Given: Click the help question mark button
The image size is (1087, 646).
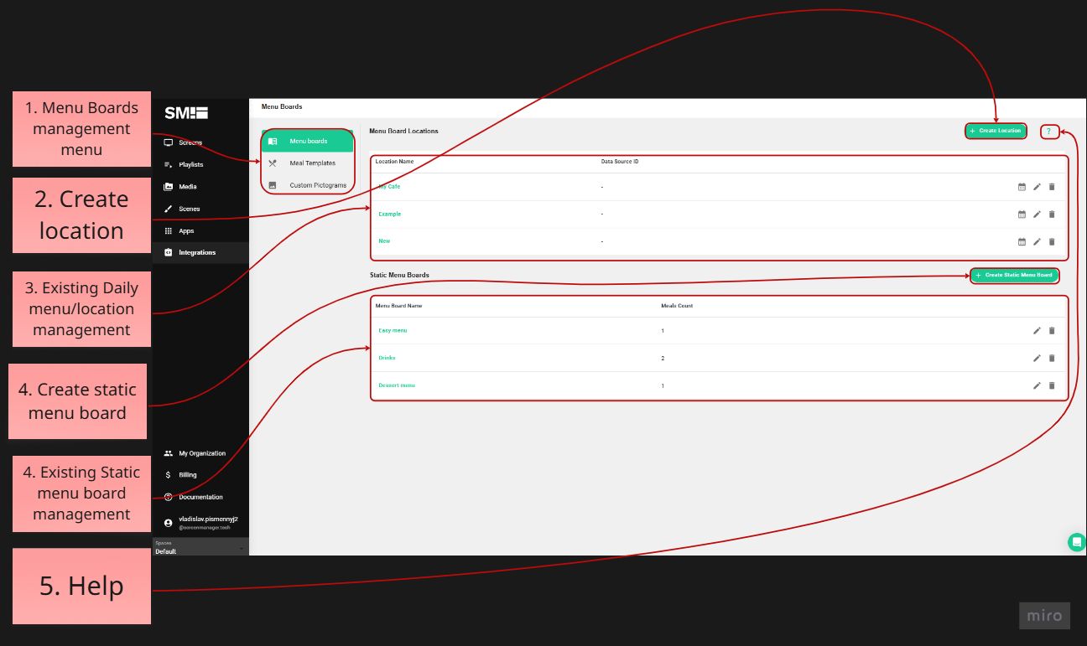Looking at the screenshot, I should coord(1049,131).
